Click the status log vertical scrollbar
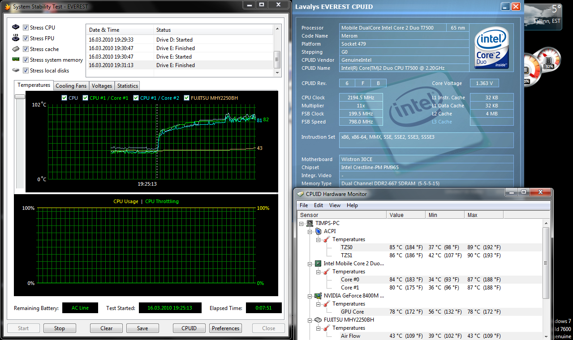Viewport: 573px width, 340px height. coord(277,51)
